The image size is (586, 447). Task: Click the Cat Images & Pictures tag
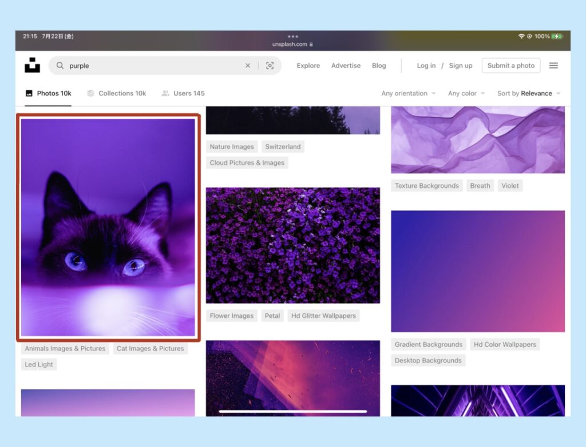coord(151,349)
